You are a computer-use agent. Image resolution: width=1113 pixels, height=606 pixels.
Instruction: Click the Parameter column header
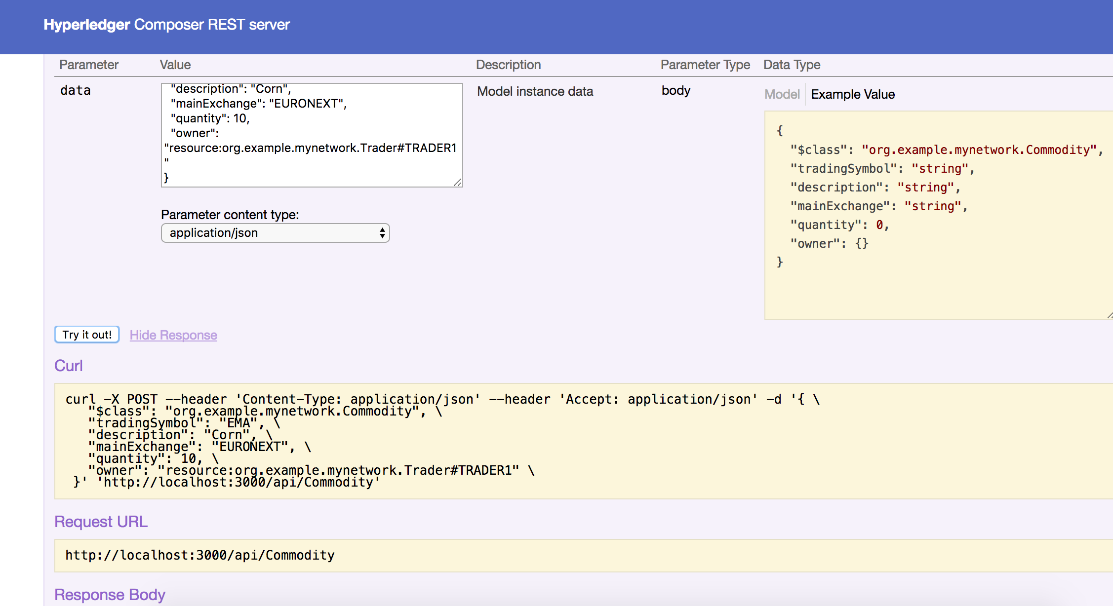(x=89, y=65)
